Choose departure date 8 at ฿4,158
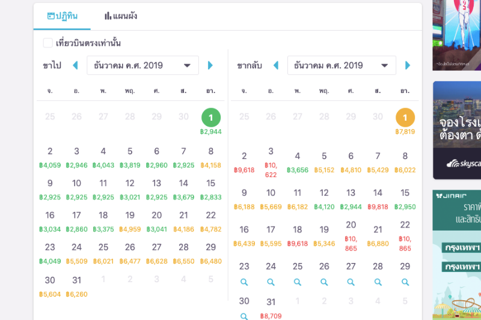 click(211, 158)
